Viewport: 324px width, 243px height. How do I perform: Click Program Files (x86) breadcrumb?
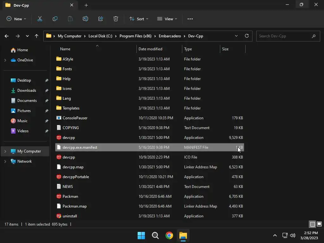pos(135,36)
